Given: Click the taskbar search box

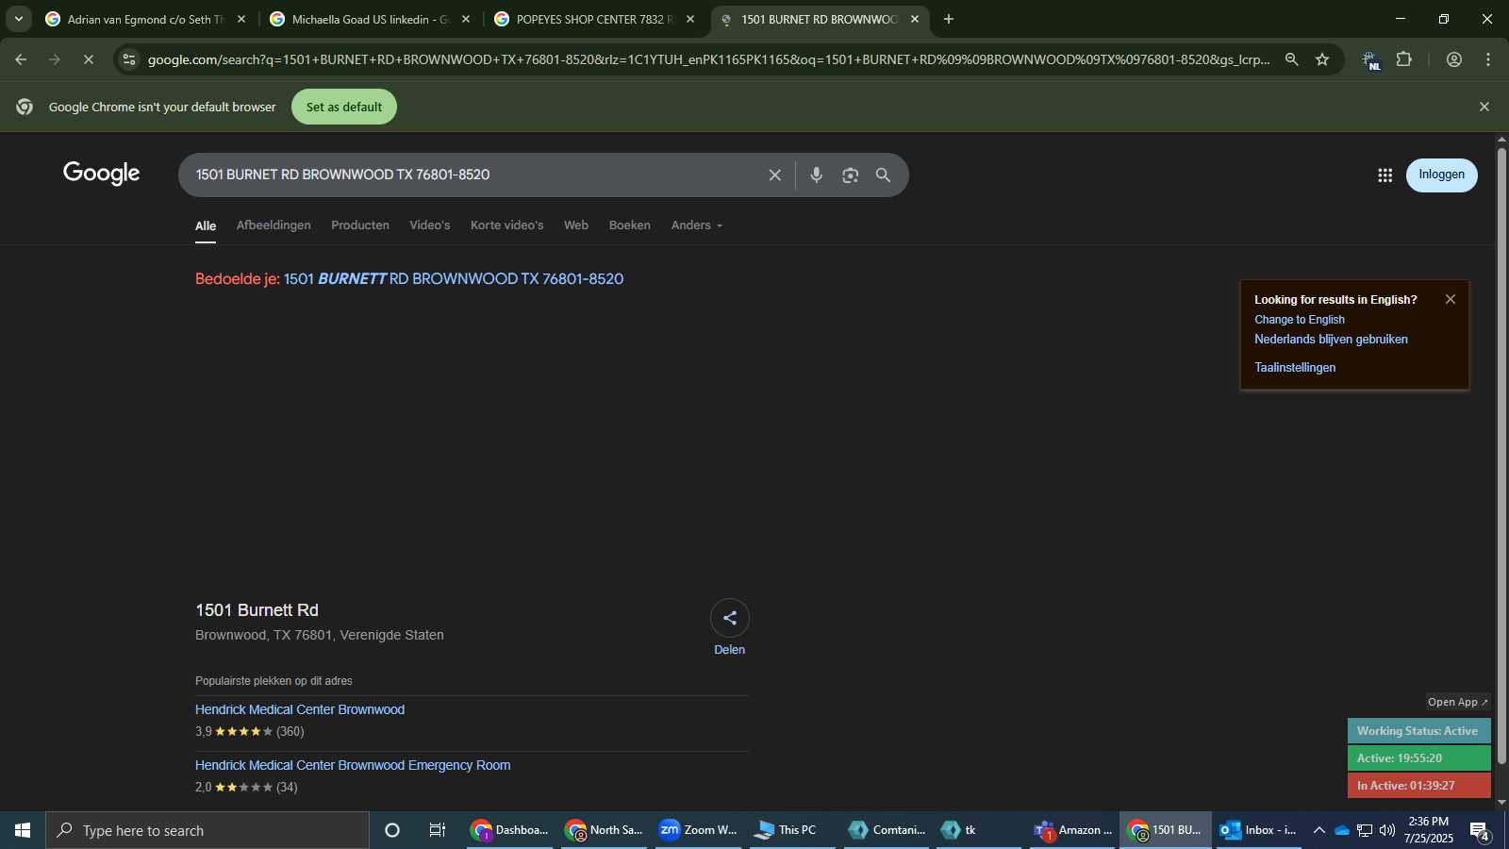Looking at the screenshot, I should tap(207, 830).
